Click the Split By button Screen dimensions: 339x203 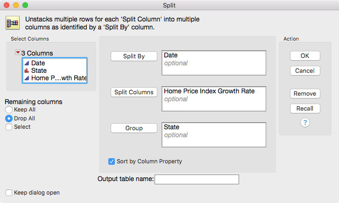[134, 56]
